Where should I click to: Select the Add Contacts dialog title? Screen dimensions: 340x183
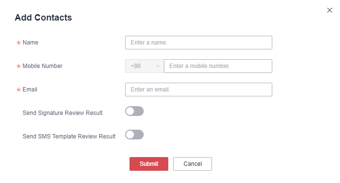tap(43, 18)
